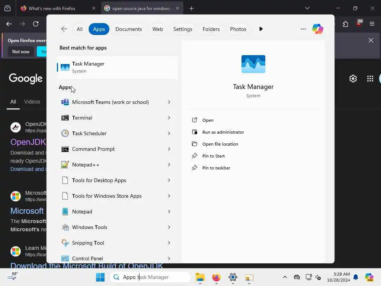Screen dimensions: 381x286
Task: Click the Control Panel icon
Action: (65, 258)
